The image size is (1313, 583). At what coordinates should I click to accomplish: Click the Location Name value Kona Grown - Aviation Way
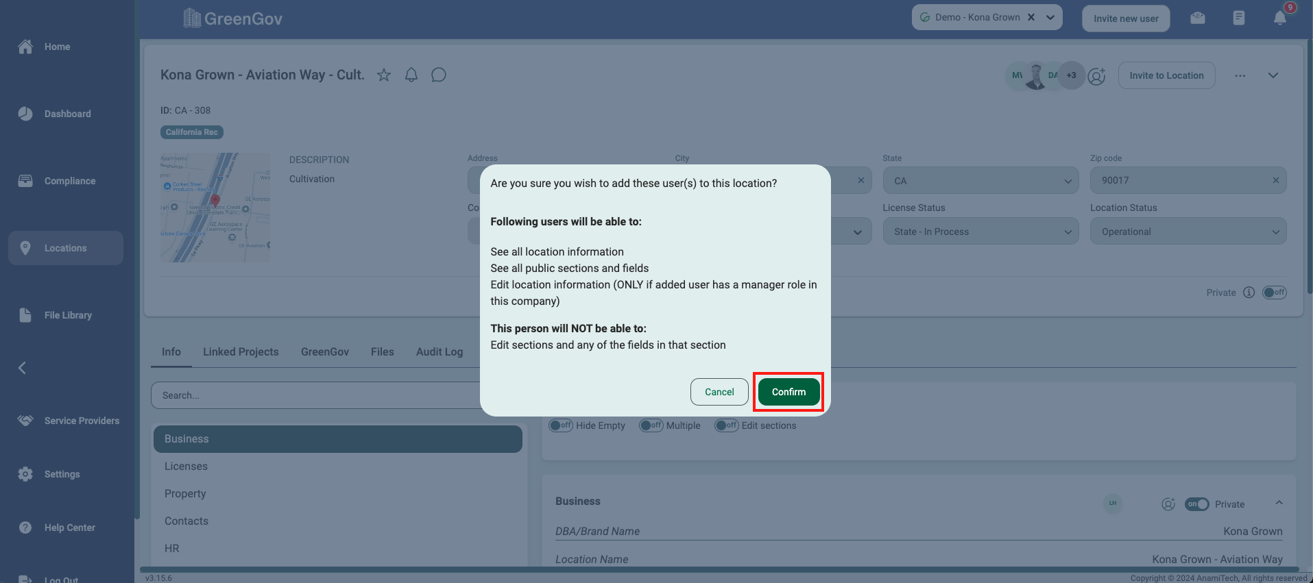point(1217,559)
